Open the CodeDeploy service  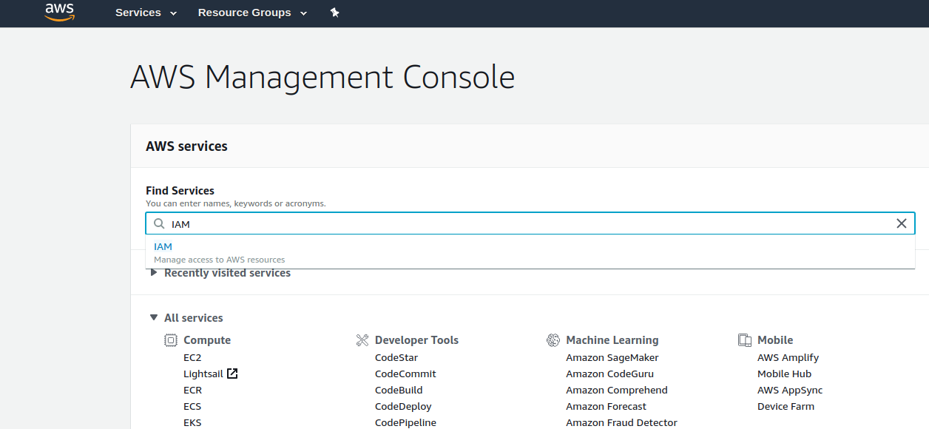[403, 406]
